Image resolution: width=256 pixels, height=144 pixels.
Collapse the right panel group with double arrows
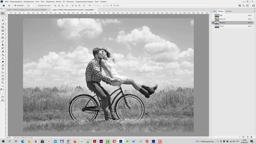click(x=254, y=9)
